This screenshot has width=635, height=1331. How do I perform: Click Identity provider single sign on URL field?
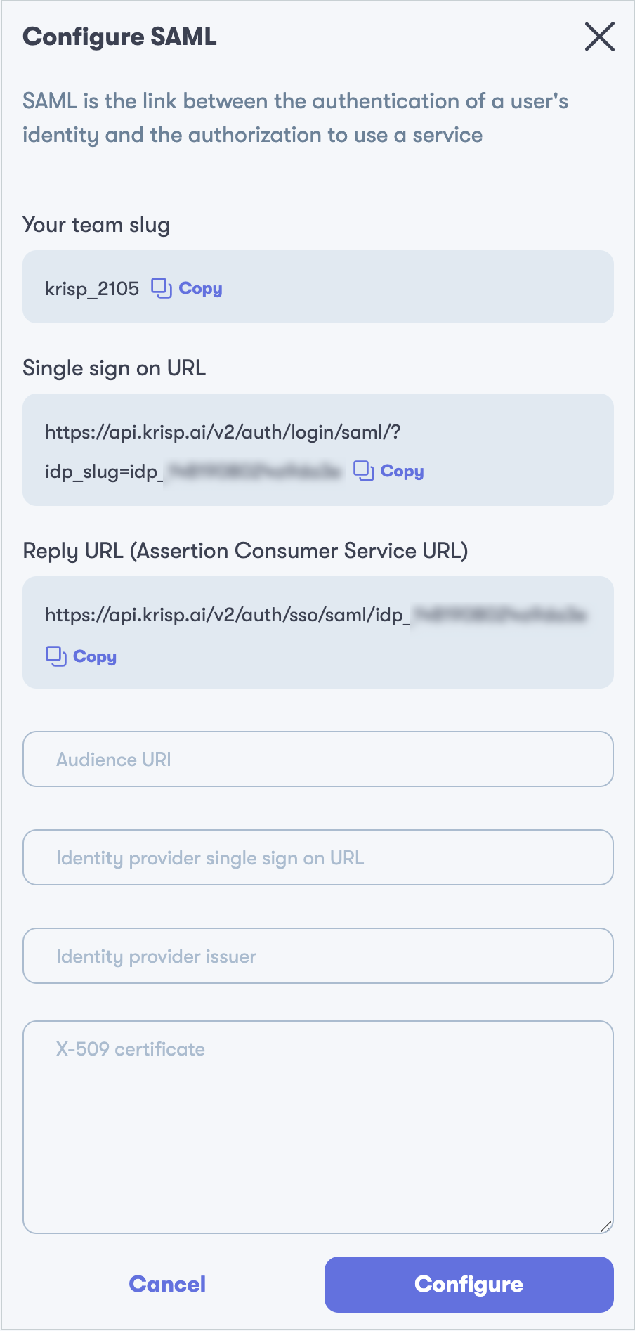[318, 857]
